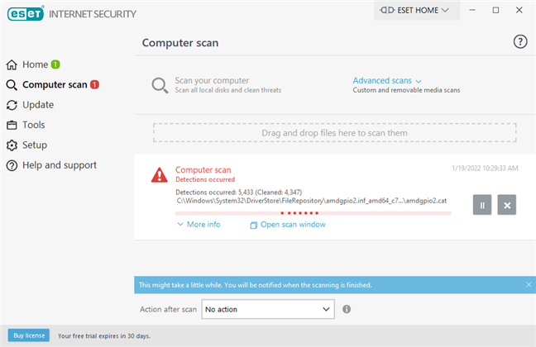536x347 pixels.
Task: Click the ESET HOME link icon
Action: 387,10
